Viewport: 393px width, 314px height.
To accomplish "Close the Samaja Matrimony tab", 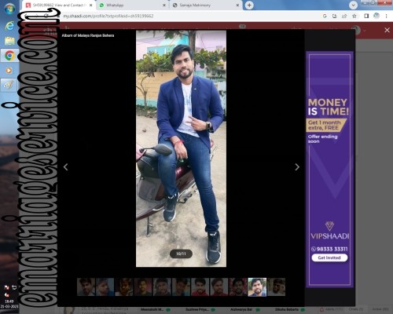I will pyautogui.click(x=237, y=5).
